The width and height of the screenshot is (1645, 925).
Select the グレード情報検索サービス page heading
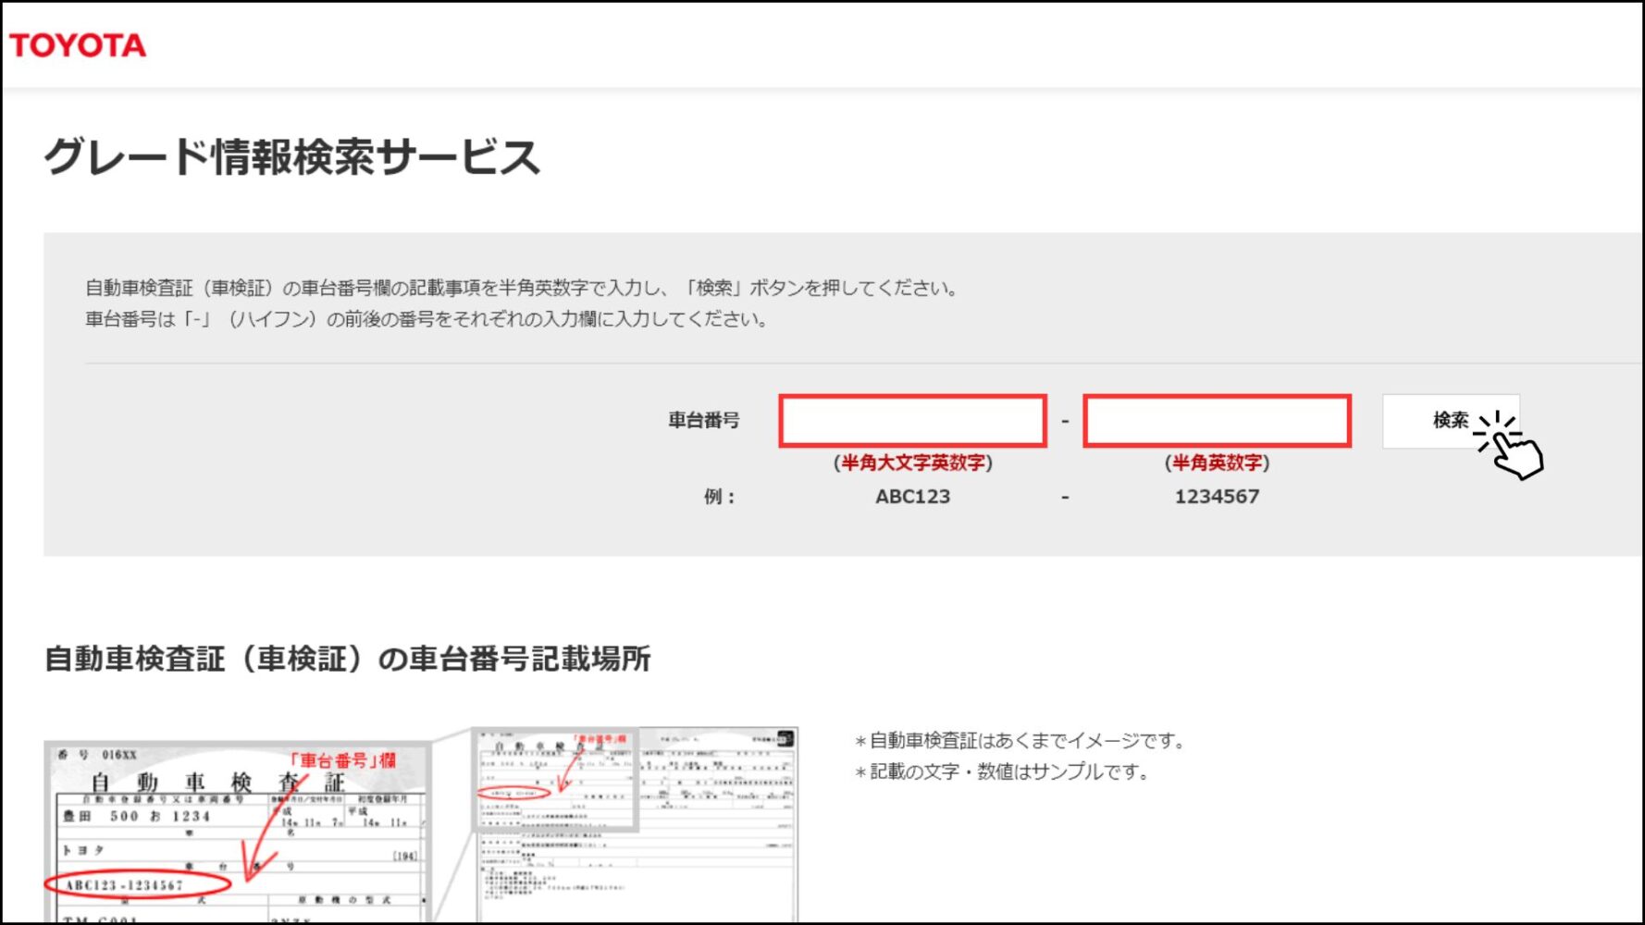tap(291, 156)
